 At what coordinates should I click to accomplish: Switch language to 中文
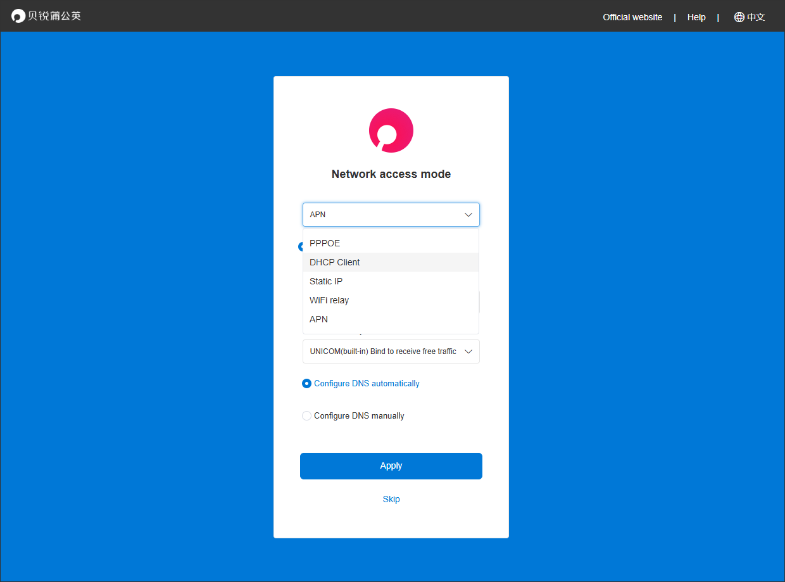756,17
